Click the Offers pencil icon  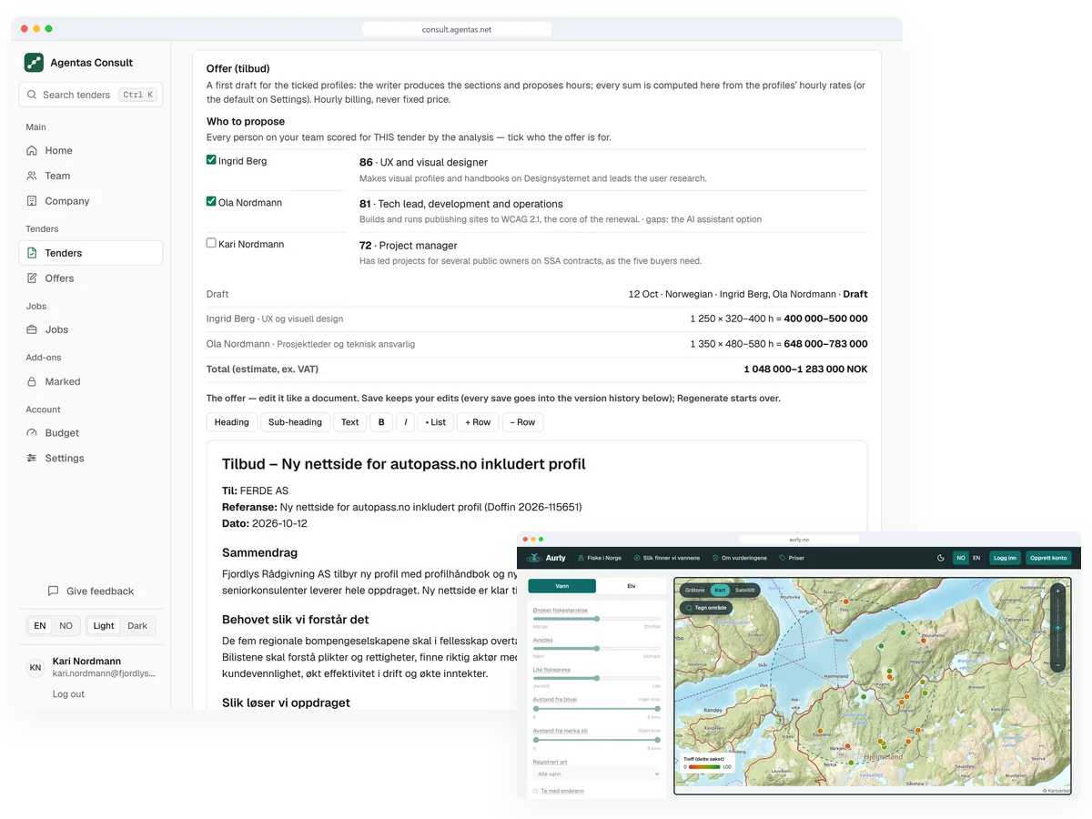[32, 278]
